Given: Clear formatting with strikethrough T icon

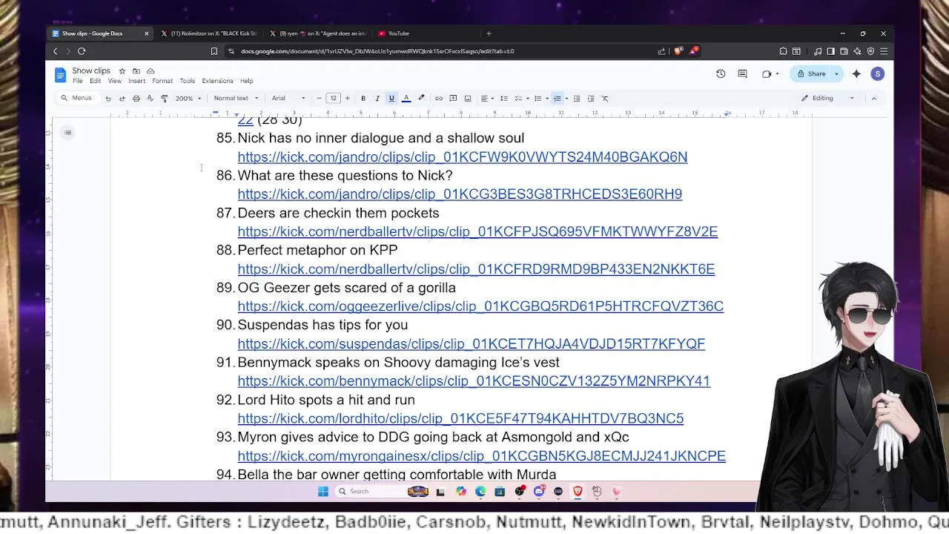Looking at the screenshot, I should click(x=605, y=98).
